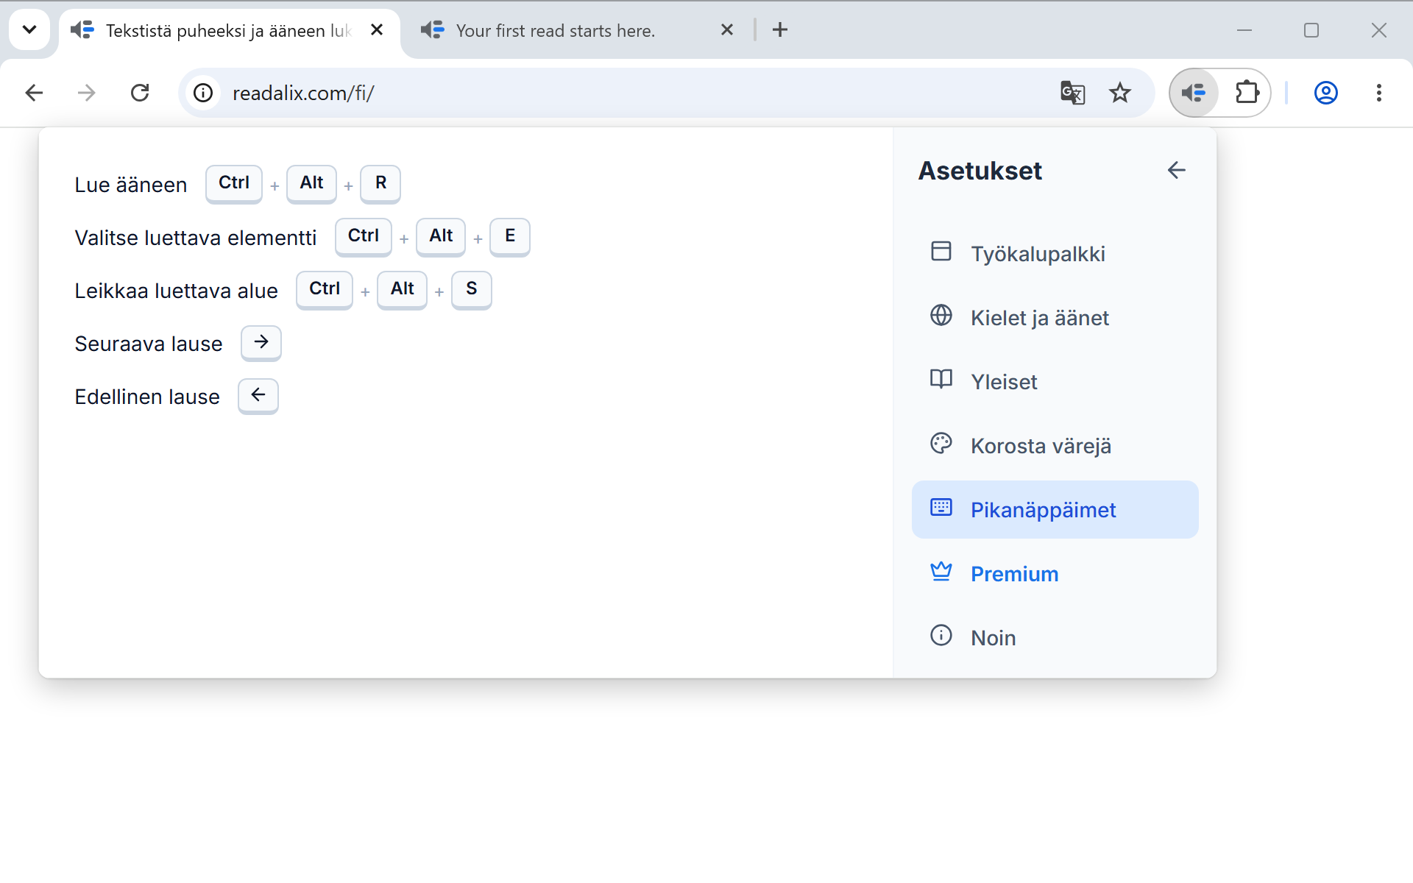Click the info circle icon by Noin

tap(941, 635)
